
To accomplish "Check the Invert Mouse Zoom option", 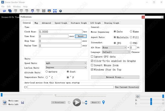I will pos(92,65).
